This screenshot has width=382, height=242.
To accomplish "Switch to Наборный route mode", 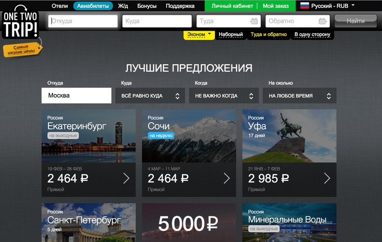I will click(231, 34).
